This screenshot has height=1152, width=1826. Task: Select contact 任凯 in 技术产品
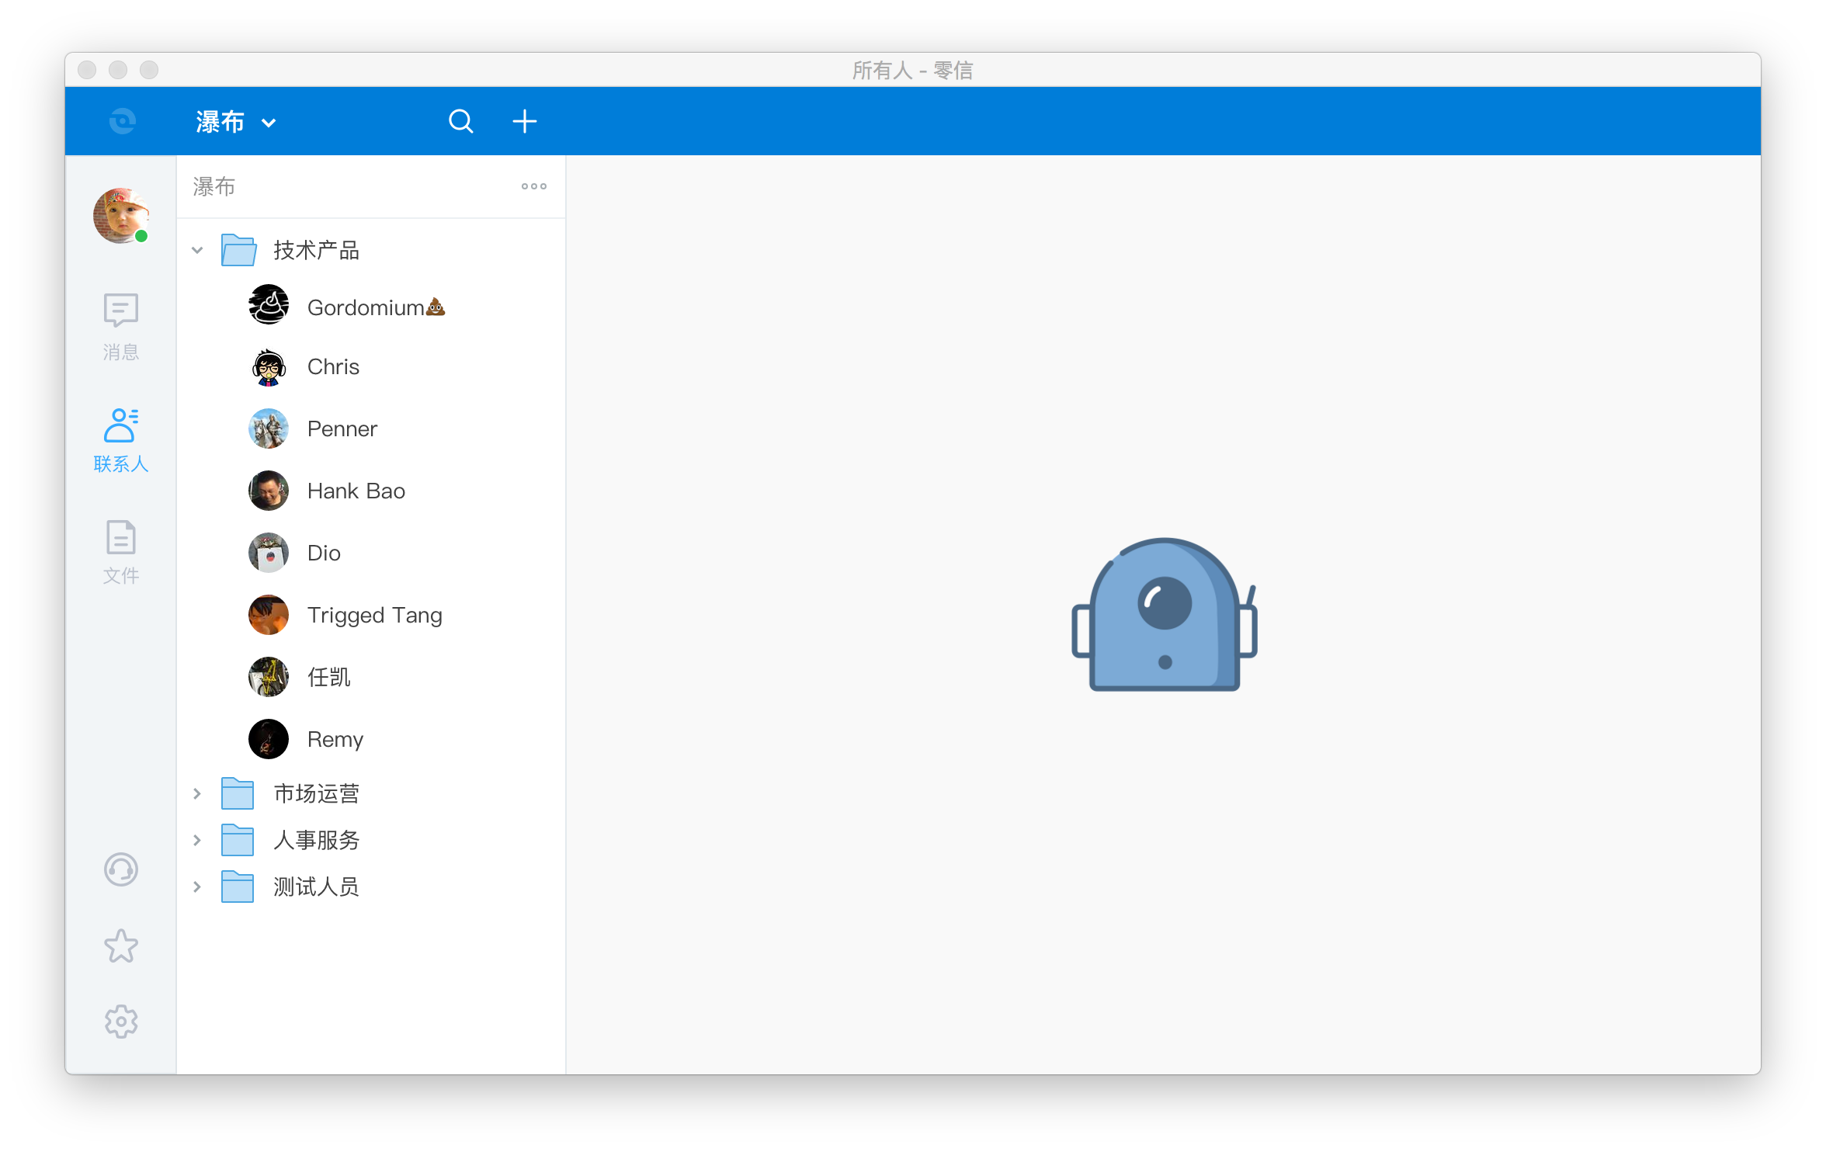[x=329, y=676]
